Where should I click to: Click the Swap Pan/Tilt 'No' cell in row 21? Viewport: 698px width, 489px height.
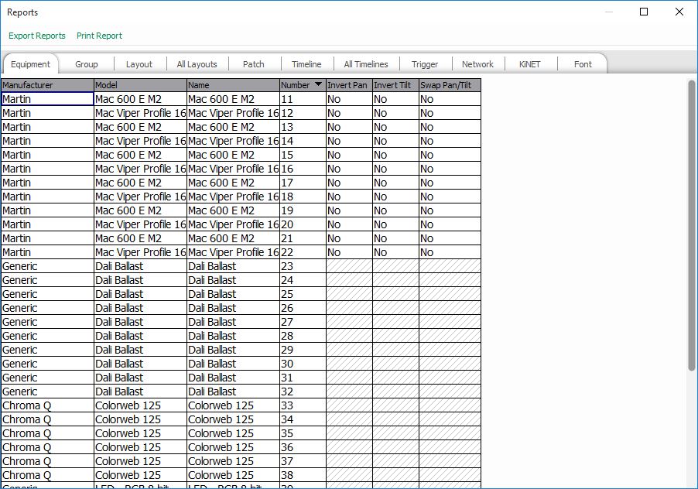450,238
